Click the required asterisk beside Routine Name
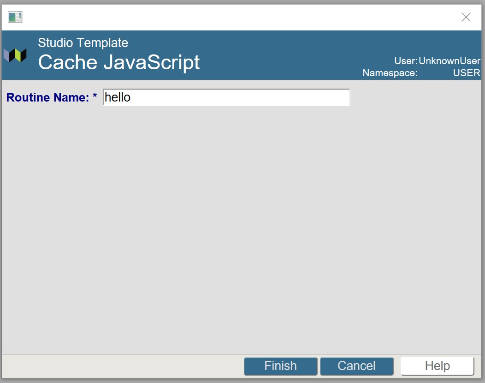Viewport: 485px width, 383px height. coord(95,97)
